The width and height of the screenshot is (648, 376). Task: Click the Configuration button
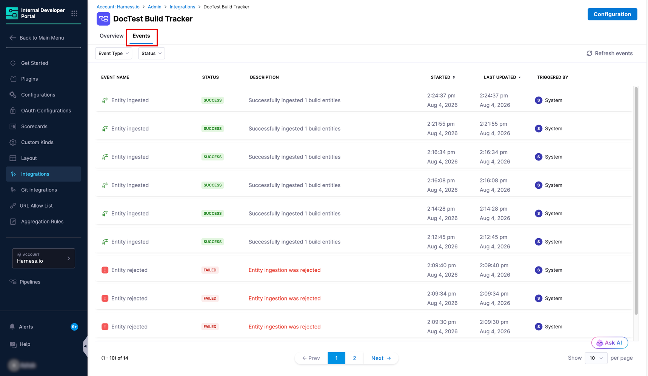click(x=612, y=14)
